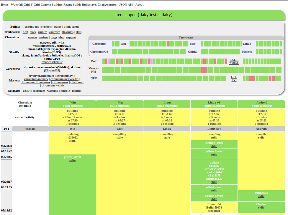Viewport: 288px width, 215px height.
Task: Open stdio for Android Clobber step
Action: coord(261,208)
